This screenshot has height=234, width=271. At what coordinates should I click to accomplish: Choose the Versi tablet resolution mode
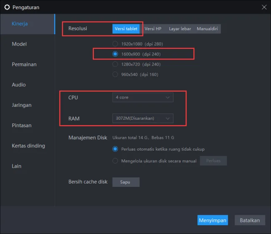[126, 29]
